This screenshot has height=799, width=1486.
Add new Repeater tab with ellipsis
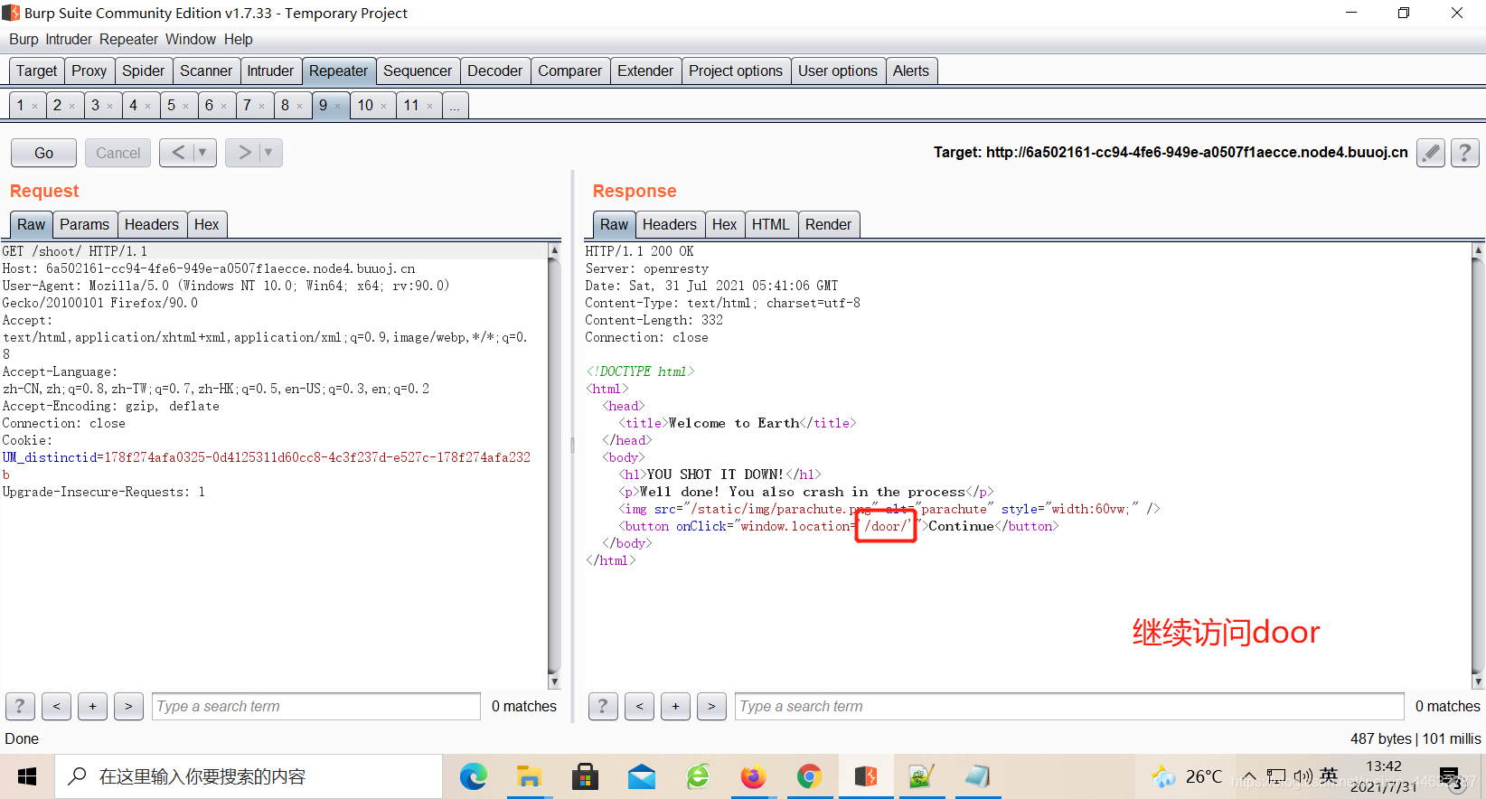[x=455, y=106]
